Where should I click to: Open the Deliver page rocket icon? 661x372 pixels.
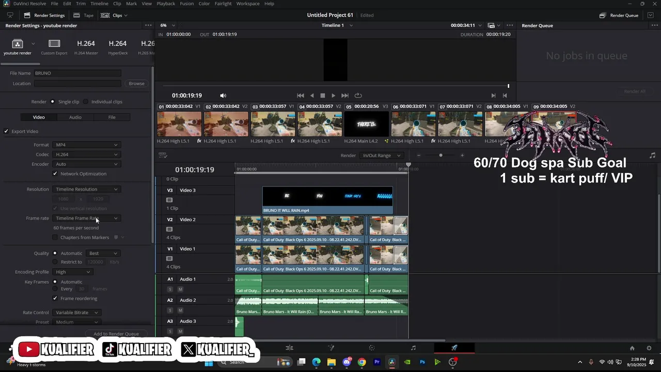(x=454, y=348)
